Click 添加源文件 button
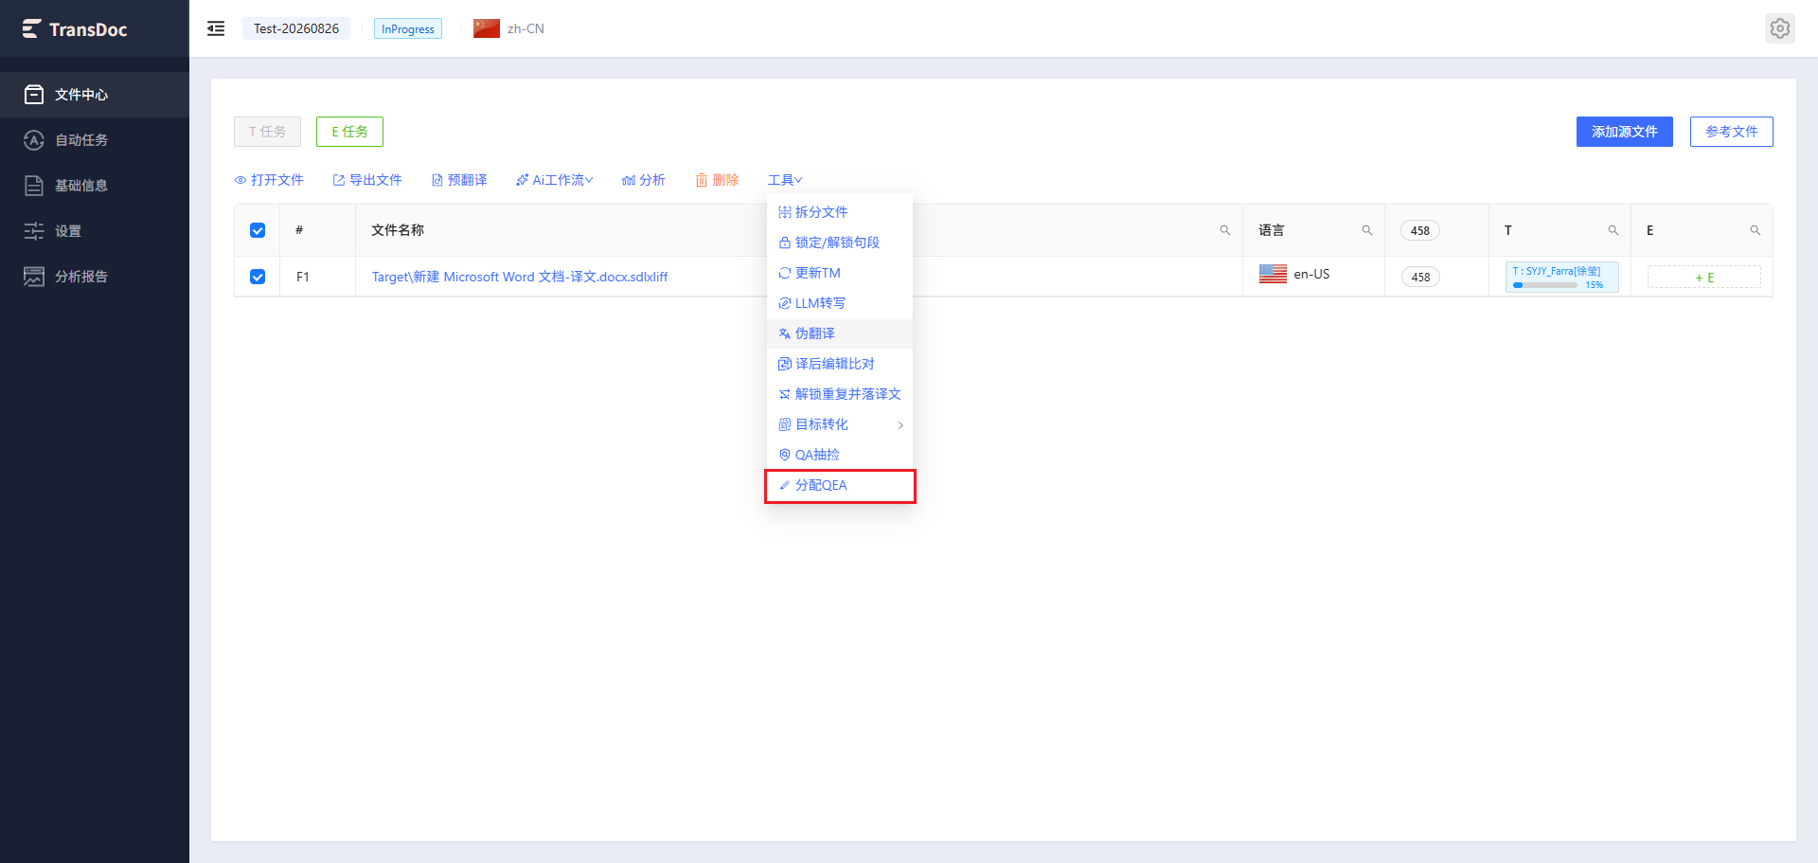 point(1625,132)
